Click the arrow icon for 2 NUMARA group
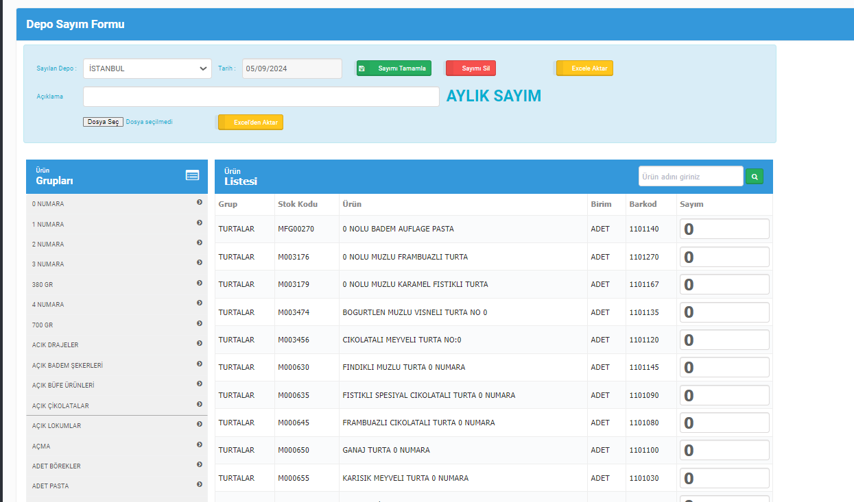This screenshot has width=854, height=502. 200,242
